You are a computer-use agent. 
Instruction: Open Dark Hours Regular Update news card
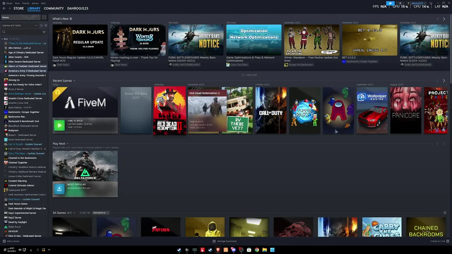(80, 40)
